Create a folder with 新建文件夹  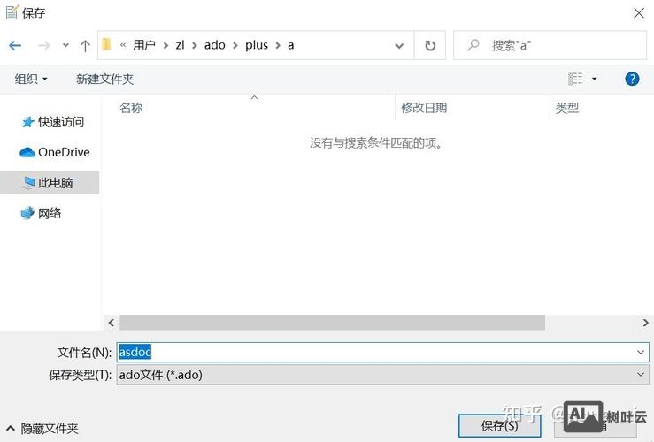tap(104, 79)
